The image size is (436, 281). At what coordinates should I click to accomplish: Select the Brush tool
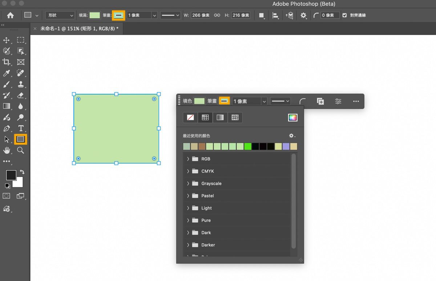point(7,84)
